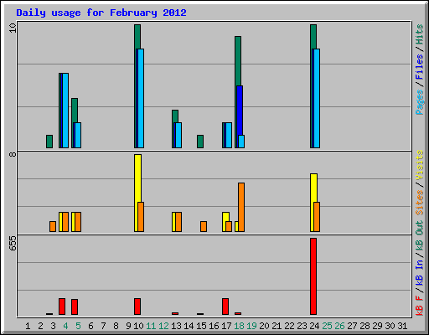Select the day "10" x-axis label
This screenshot has width=429, height=335.
pos(138,326)
